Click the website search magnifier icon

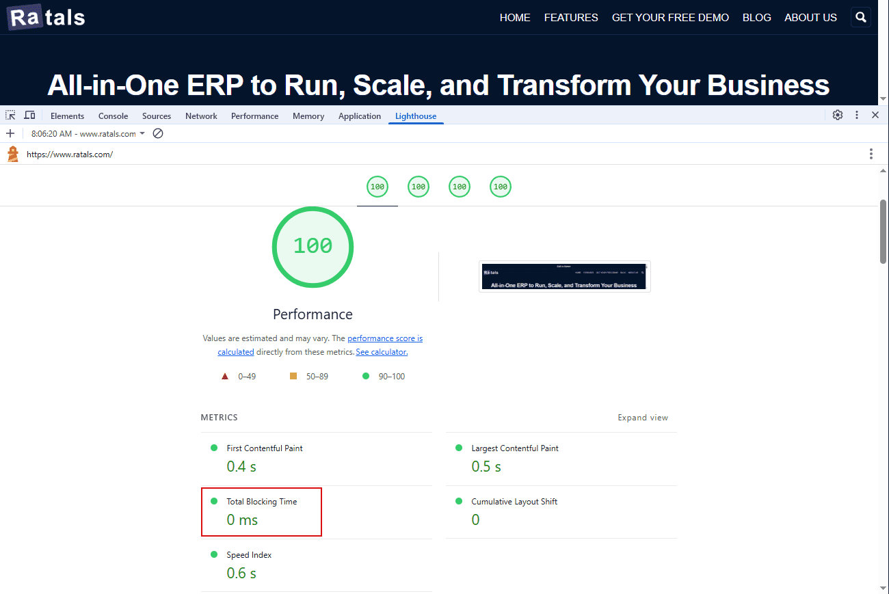(x=861, y=18)
